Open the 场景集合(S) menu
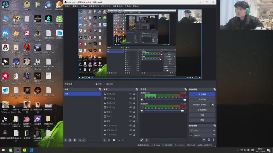This screenshot has height=153, width=273. (118, 6)
